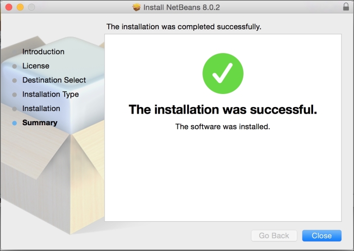The height and width of the screenshot is (251, 354).
Task: Select the Installation Type step
Action: [x=51, y=94]
